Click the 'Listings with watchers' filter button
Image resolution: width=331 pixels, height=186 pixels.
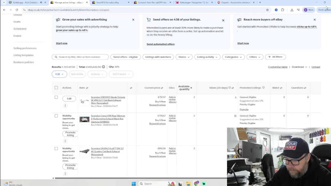(158, 57)
